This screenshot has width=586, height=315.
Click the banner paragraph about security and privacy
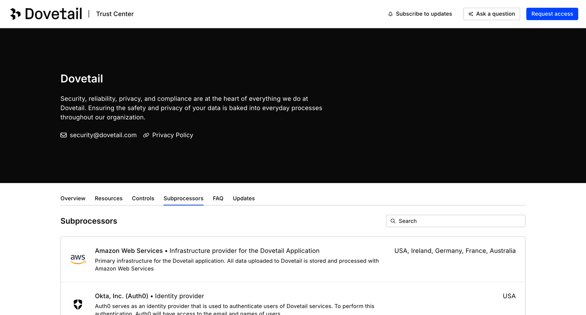click(x=191, y=108)
